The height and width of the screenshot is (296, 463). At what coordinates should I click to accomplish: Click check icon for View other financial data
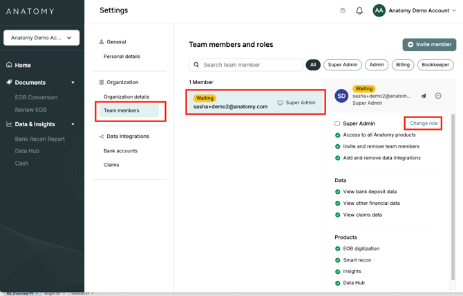(x=337, y=204)
